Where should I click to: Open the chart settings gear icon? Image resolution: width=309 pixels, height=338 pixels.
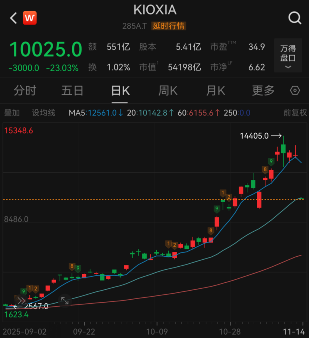295,90
